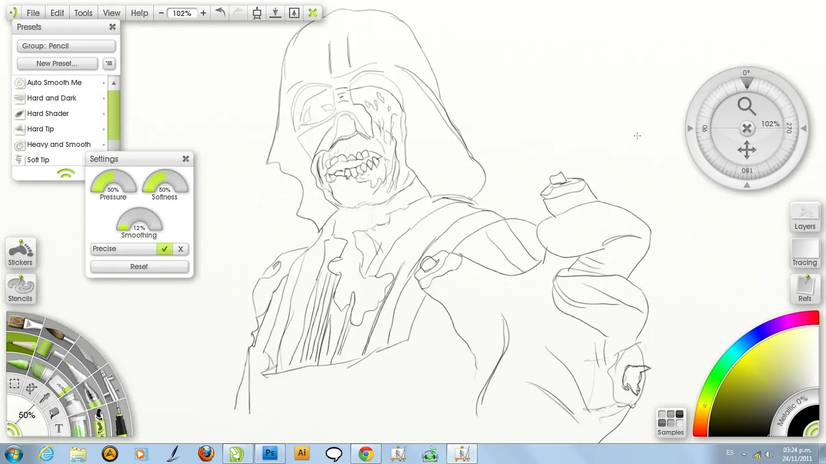The image size is (826, 464).
Task: Open the Stickers panel
Action: click(x=21, y=253)
